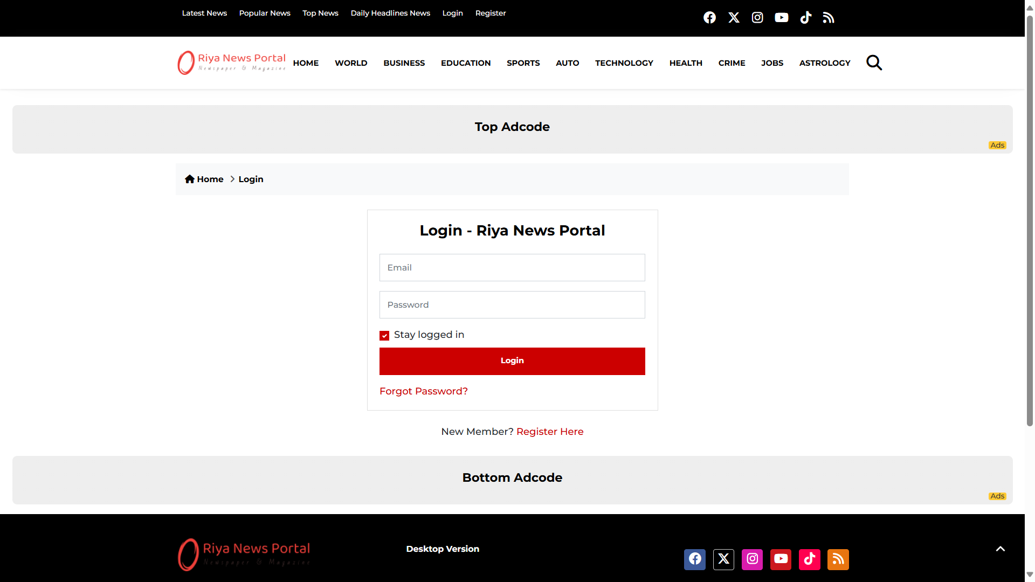The image size is (1035, 582).
Task: Click the pink Instagram footer icon
Action: [x=752, y=559]
